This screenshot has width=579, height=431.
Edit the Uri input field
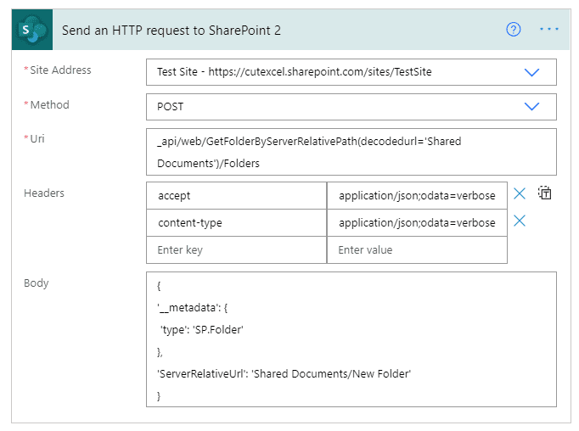click(x=351, y=152)
